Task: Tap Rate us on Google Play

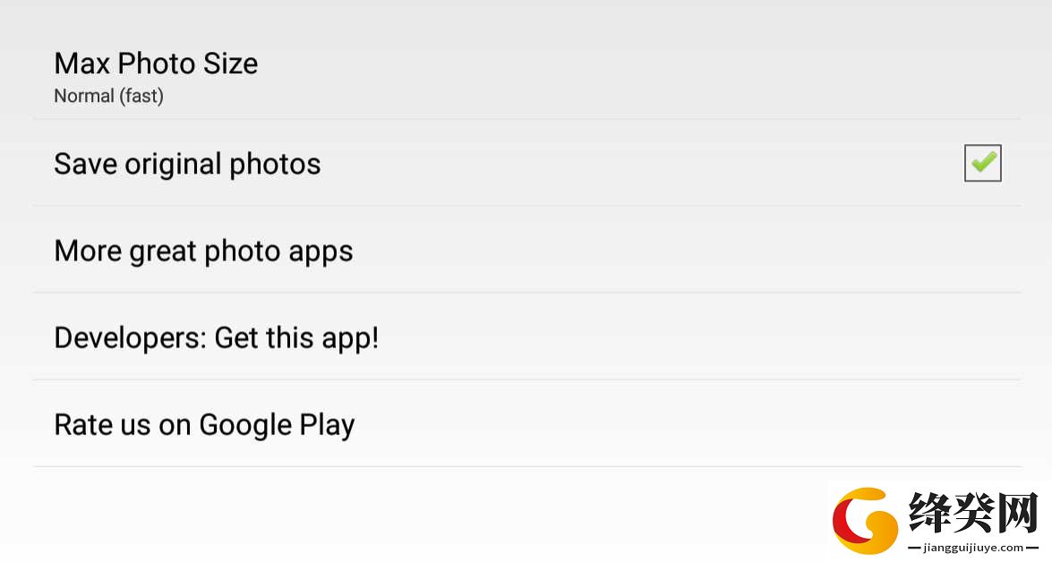Action: (x=526, y=424)
